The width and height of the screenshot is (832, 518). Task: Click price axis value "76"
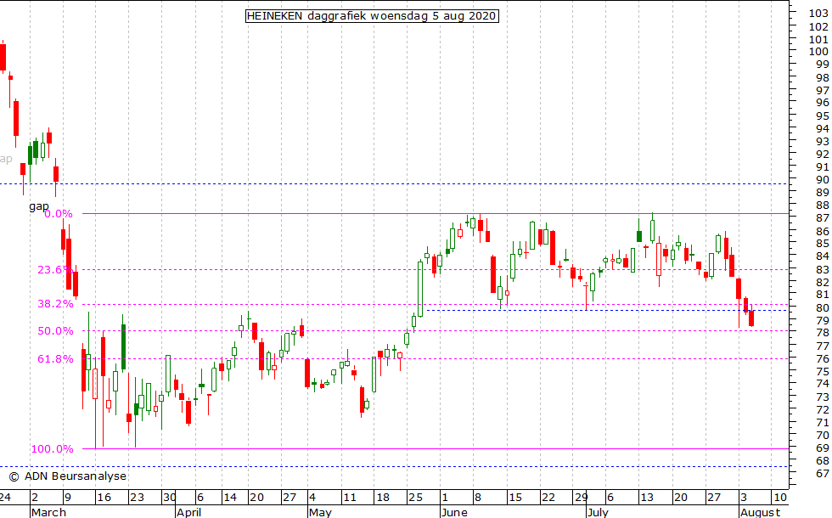(822, 358)
